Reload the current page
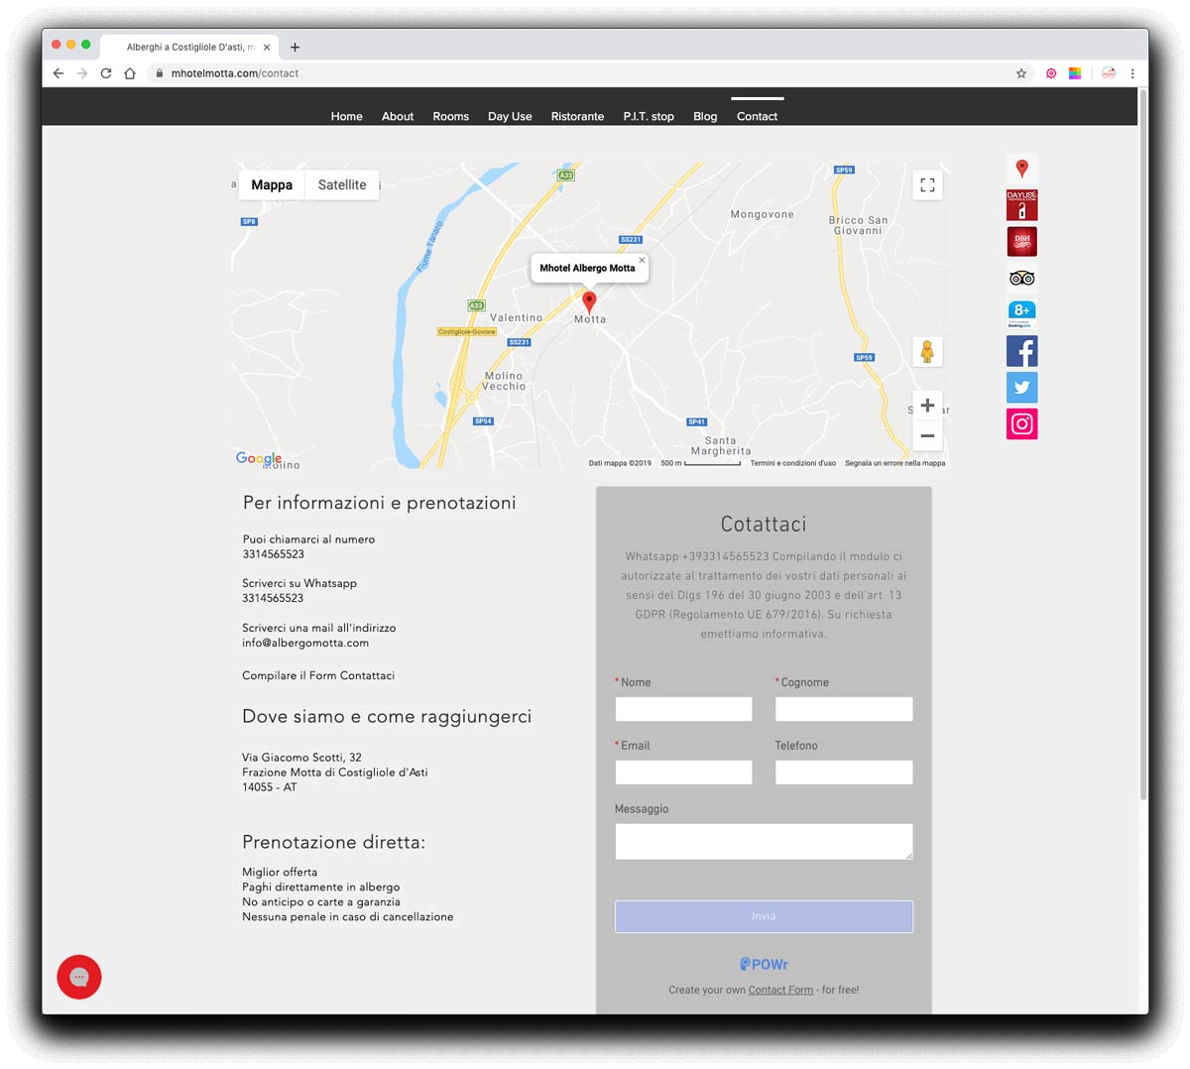 (x=106, y=73)
